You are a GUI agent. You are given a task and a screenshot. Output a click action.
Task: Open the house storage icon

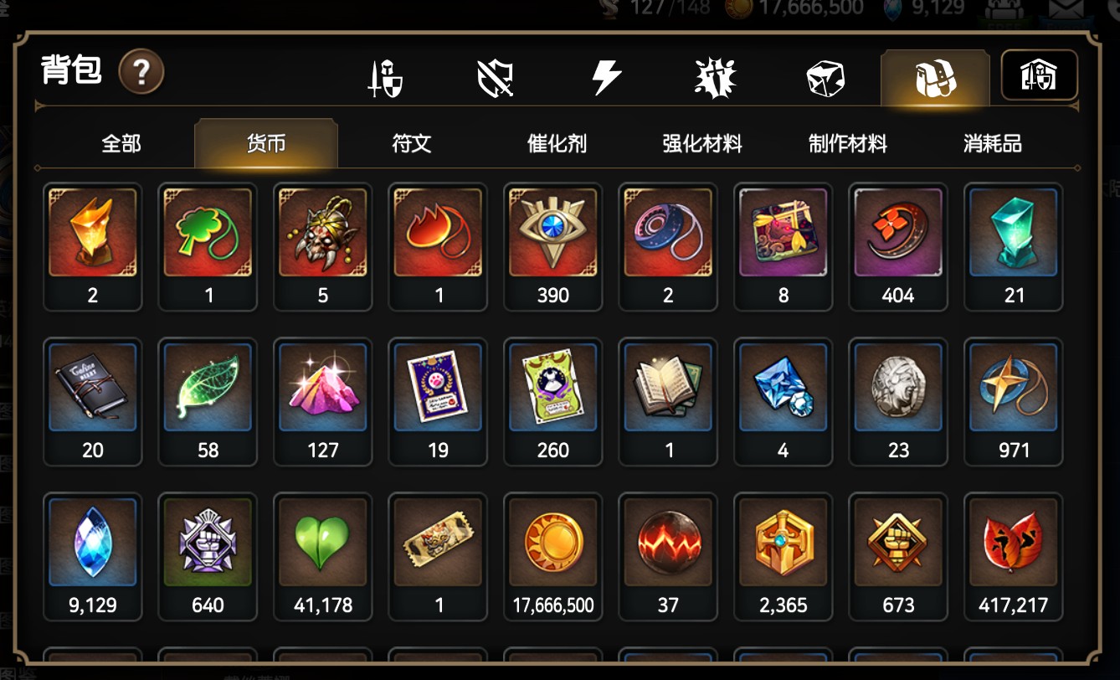click(x=1039, y=75)
